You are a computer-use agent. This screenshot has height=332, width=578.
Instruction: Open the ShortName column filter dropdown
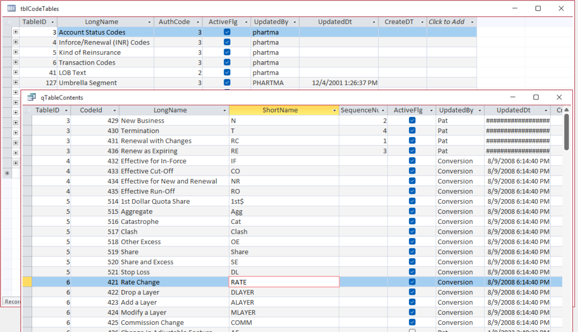click(x=334, y=110)
